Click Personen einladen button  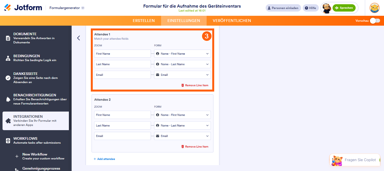click(283, 8)
